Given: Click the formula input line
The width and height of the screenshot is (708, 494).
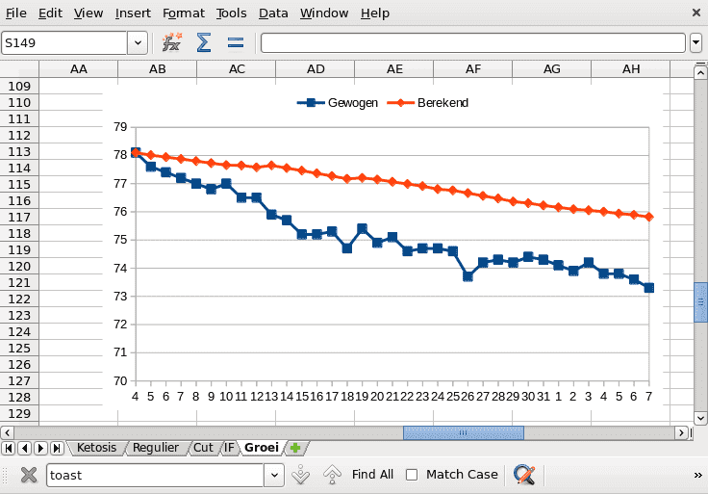Looking at the screenshot, I should pos(471,42).
